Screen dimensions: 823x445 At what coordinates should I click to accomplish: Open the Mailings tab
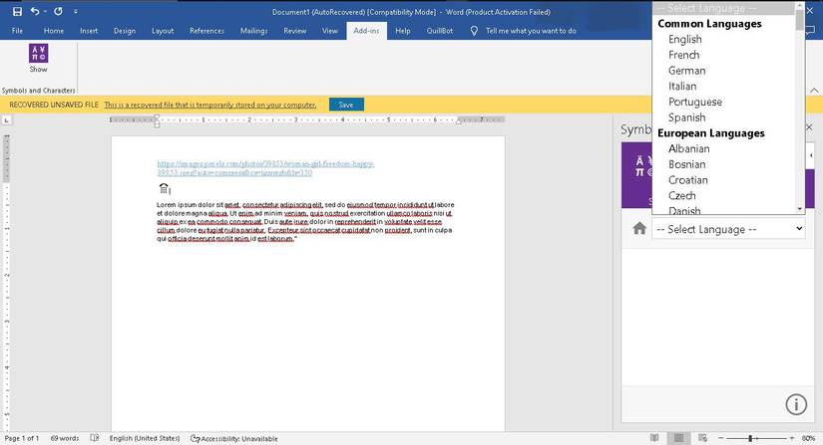pos(253,31)
